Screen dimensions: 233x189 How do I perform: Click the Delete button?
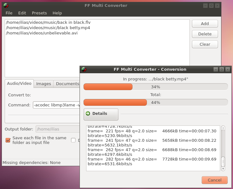205,34
